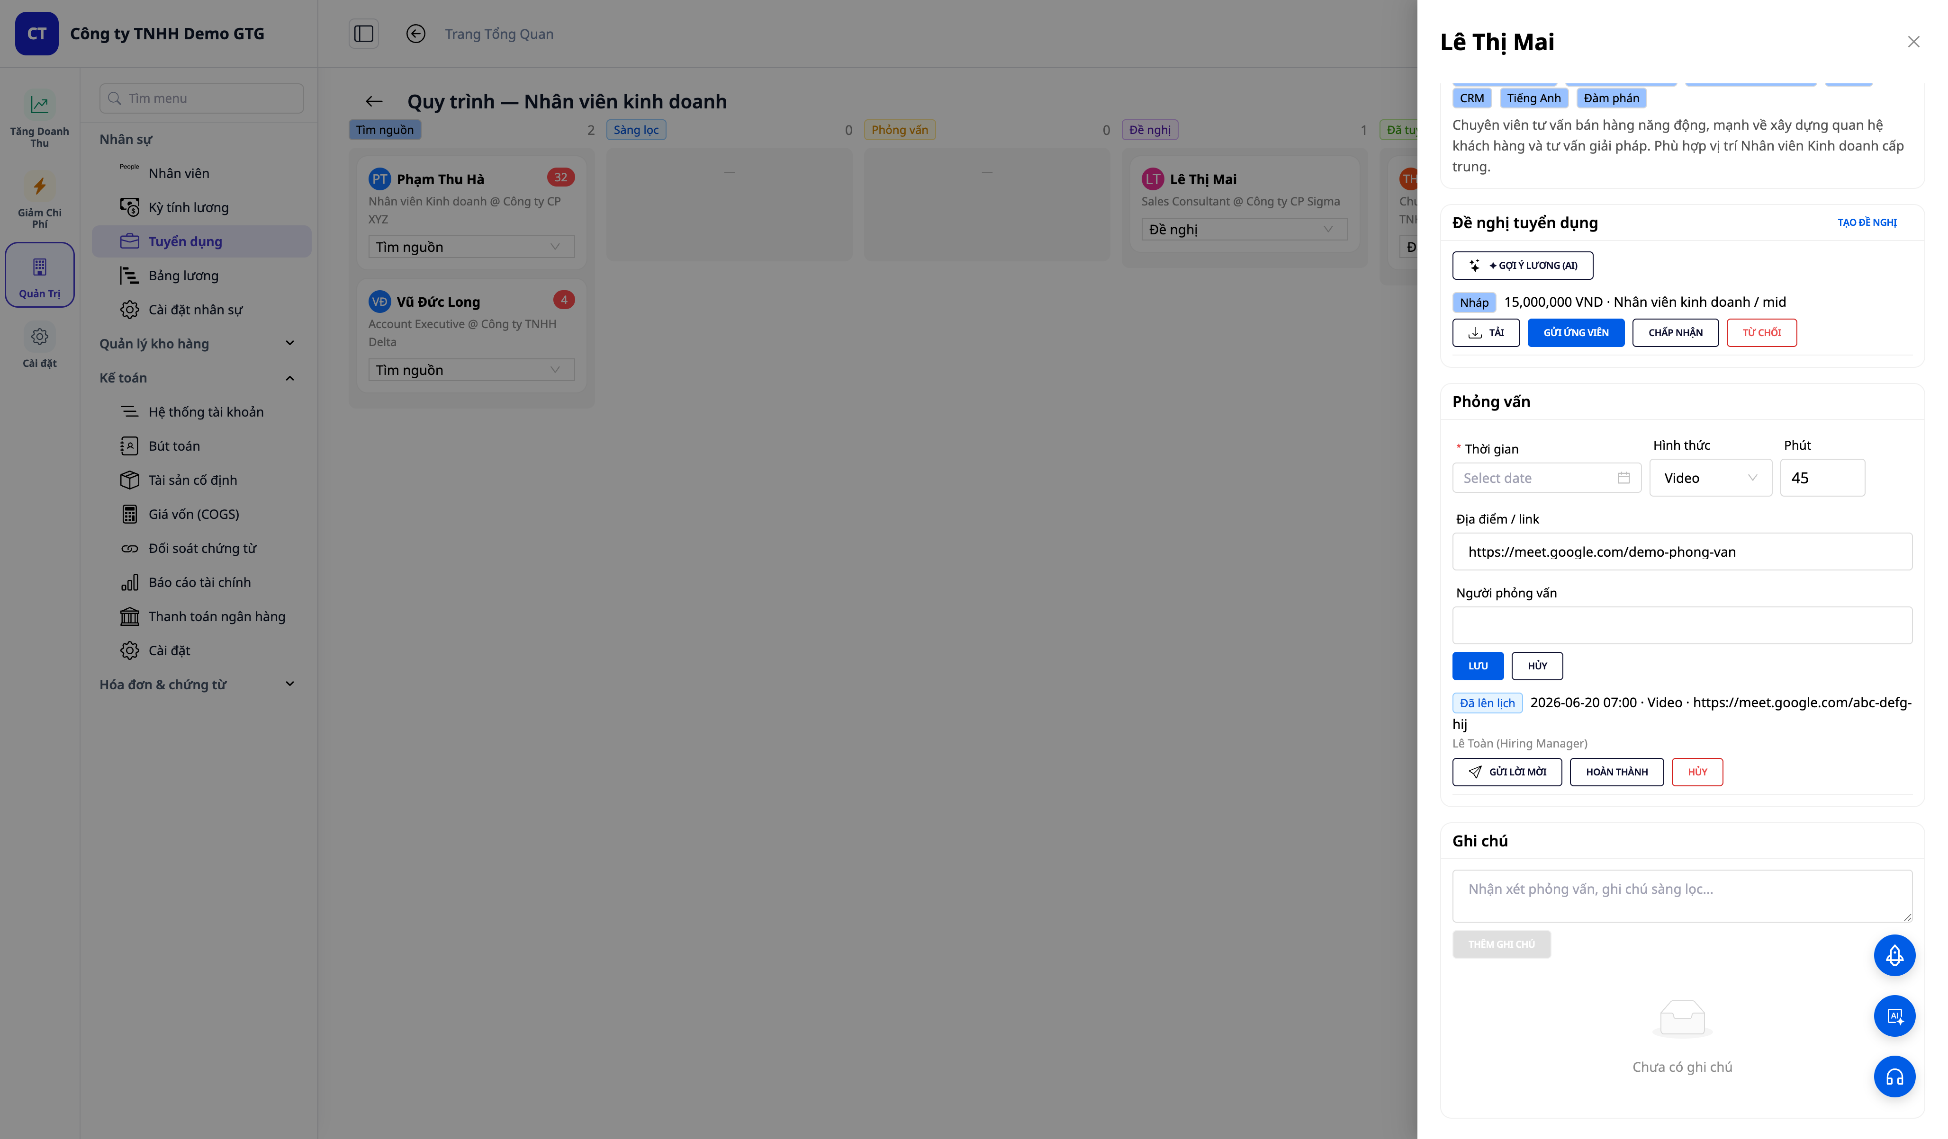1948x1139 pixels.
Task: Open Giá vốn (COGS) menu item
Action: click(201, 514)
